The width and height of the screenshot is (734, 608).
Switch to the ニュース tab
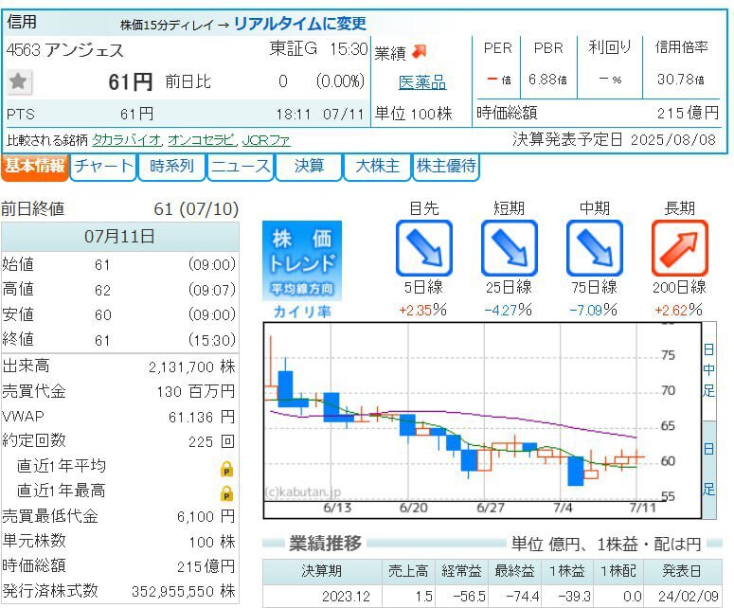[241, 166]
